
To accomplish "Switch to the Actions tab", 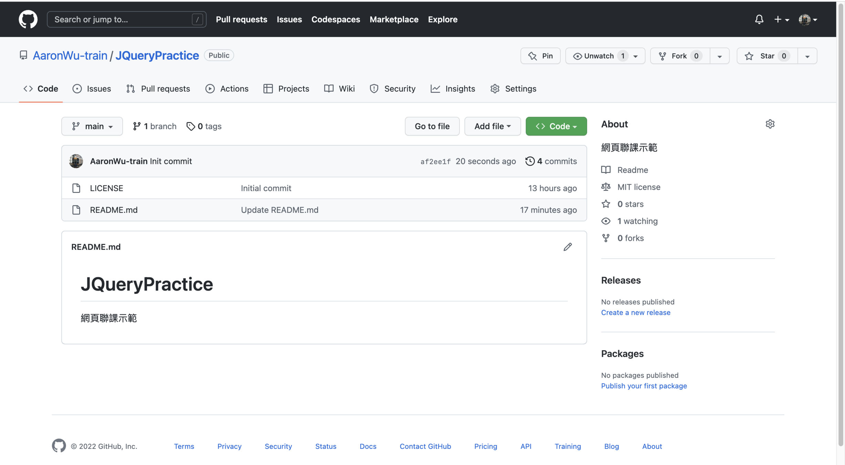I will 227,89.
